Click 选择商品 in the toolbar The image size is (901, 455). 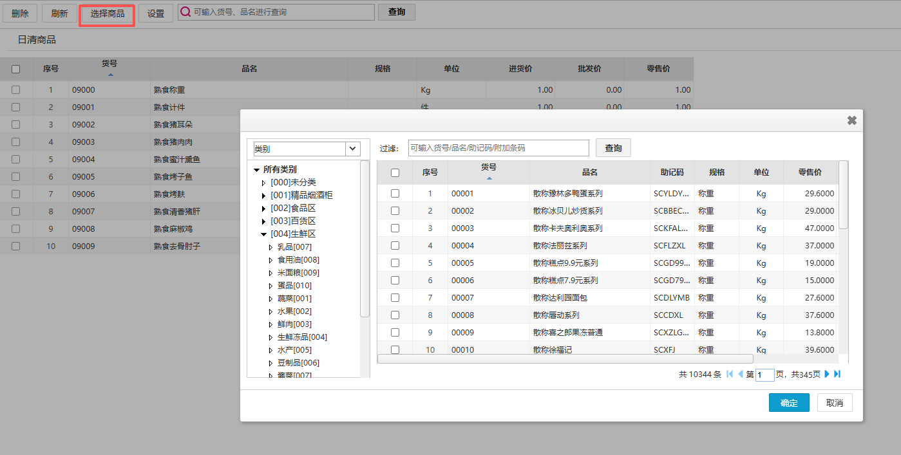pyautogui.click(x=107, y=14)
